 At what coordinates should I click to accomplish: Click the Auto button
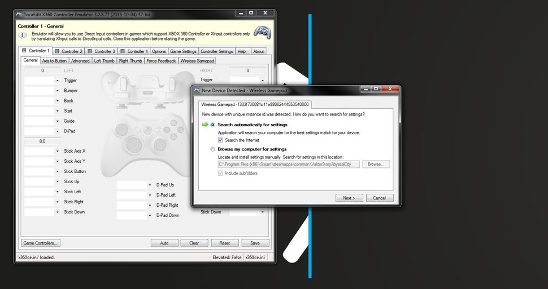[x=164, y=243]
